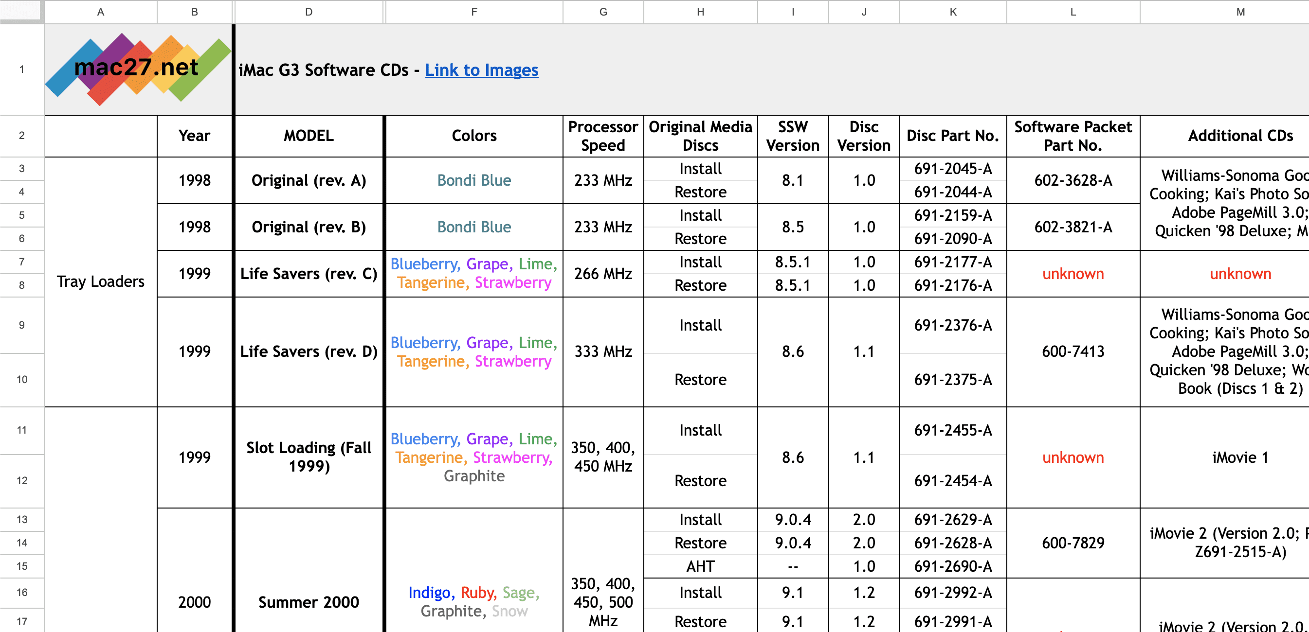Click the Summer 2000 model cell
This screenshot has width=1309, height=632.
click(x=309, y=602)
